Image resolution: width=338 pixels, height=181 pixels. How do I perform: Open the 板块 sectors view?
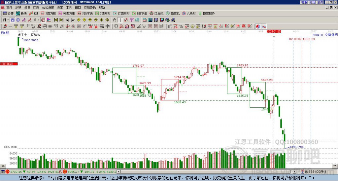click(x=21, y=13)
